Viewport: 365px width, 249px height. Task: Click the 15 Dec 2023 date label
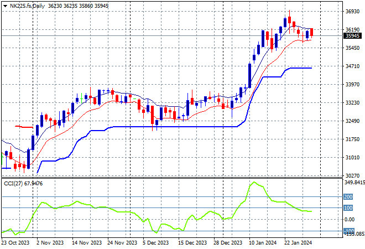pyautogui.click(x=192, y=243)
